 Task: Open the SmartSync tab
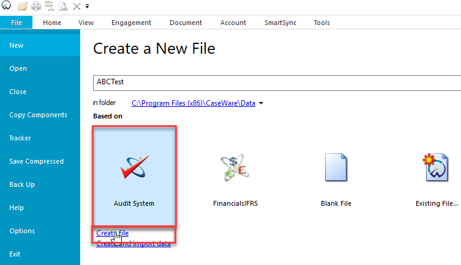point(280,23)
